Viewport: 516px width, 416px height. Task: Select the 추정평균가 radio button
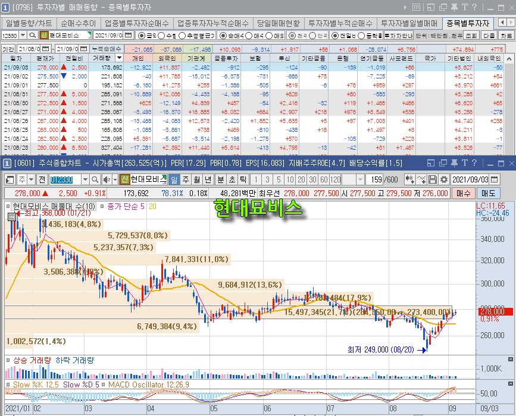(182, 36)
